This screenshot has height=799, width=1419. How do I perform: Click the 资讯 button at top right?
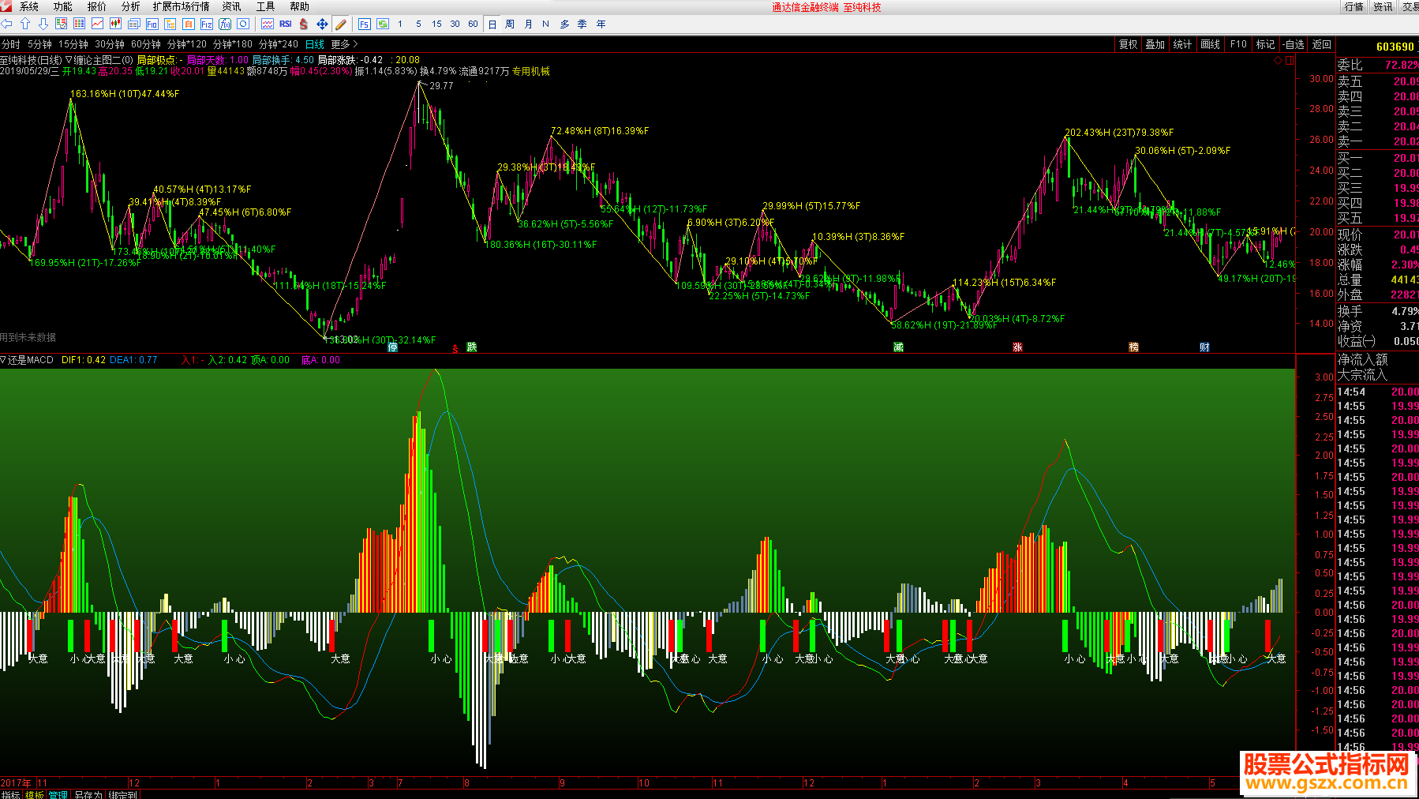[x=1383, y=6]
